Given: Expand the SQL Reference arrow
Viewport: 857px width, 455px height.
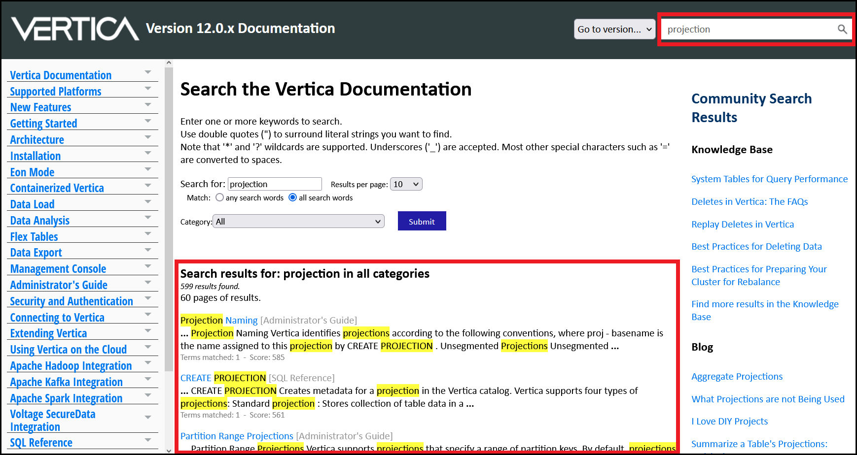Looking at the screenshot, I should [147, 440].
